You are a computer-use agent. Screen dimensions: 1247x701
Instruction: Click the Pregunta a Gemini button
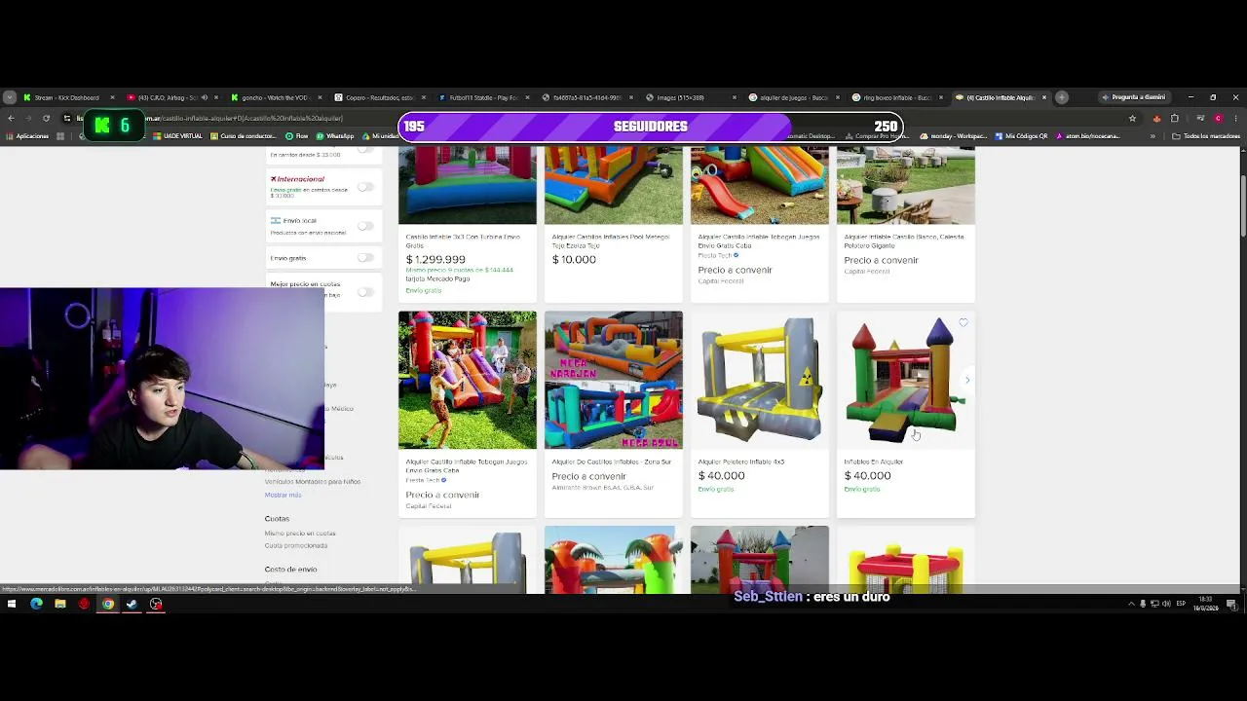point(1133,97)
